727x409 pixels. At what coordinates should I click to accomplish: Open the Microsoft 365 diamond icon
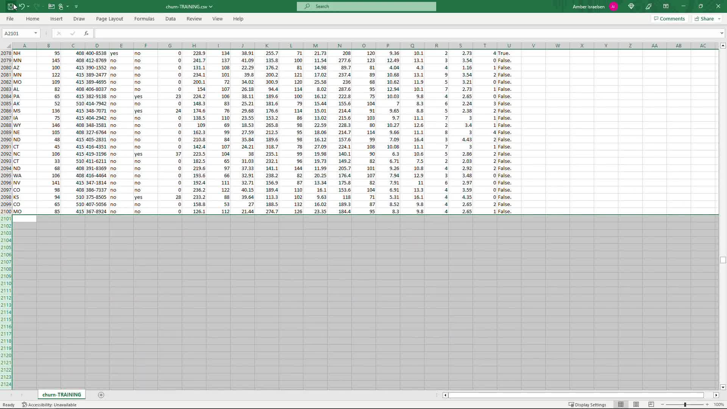(x=631, y=6)
